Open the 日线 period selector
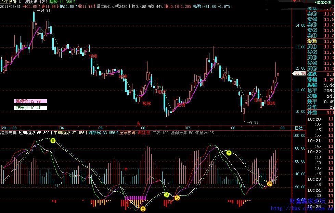Image resolution: width=335 pixels, height=213 pixels. pyautogui.click(x=299, y=128)
